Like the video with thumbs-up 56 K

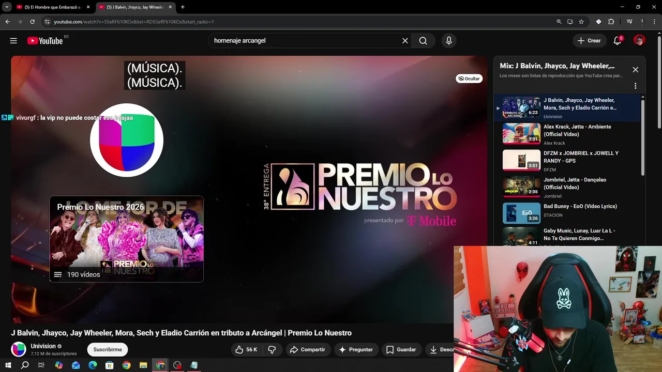[x=246, y=350]
